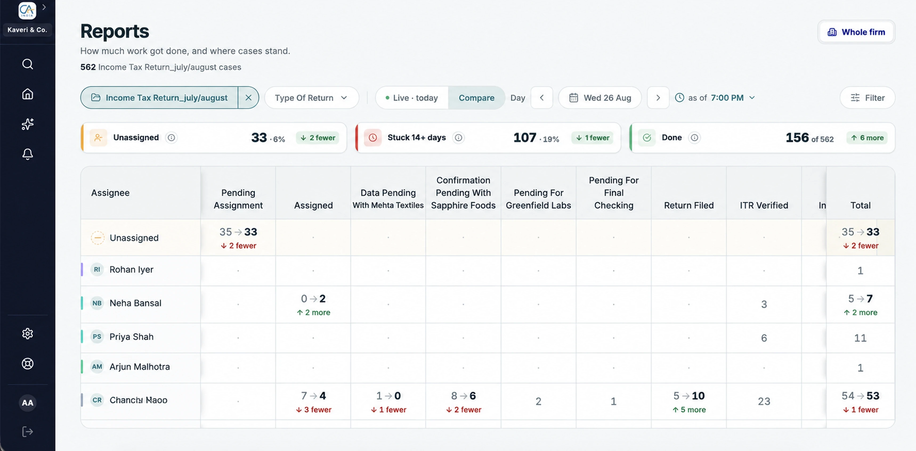Viewport: 916px width, 451px height.
Task: Open the AI sparkle icon in sidebar
Action: click(x=27, y=124)
